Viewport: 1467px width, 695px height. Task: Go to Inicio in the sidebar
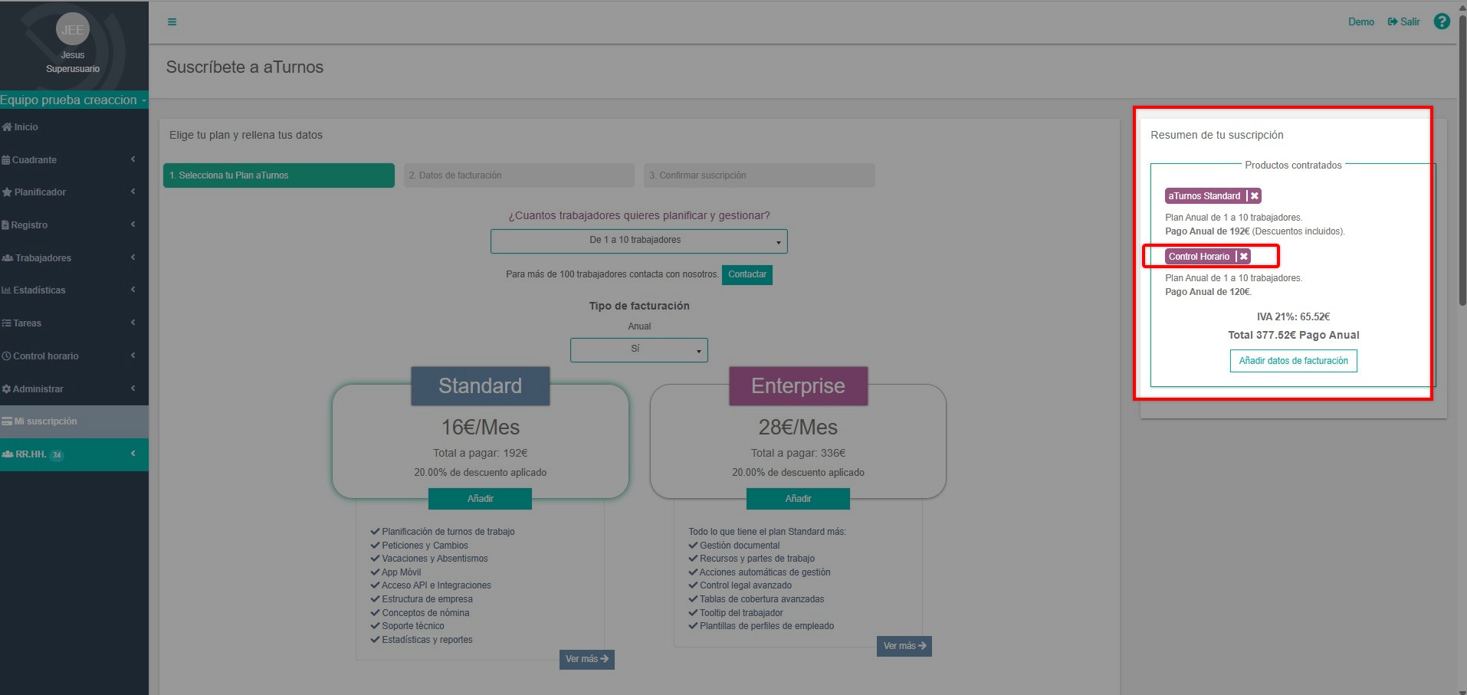pos(25,127)
